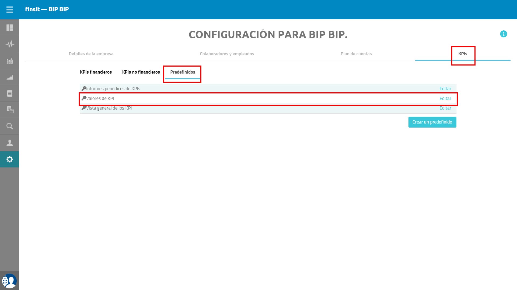Viewport: 517px width, 290px height.
Task: Open the search magnifier sidebar icon
Action: pyautogui.click(x=10, y=126)
